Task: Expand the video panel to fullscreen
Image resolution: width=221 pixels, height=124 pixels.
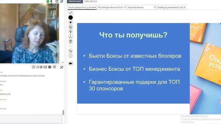Action: (x=61, y=1)
